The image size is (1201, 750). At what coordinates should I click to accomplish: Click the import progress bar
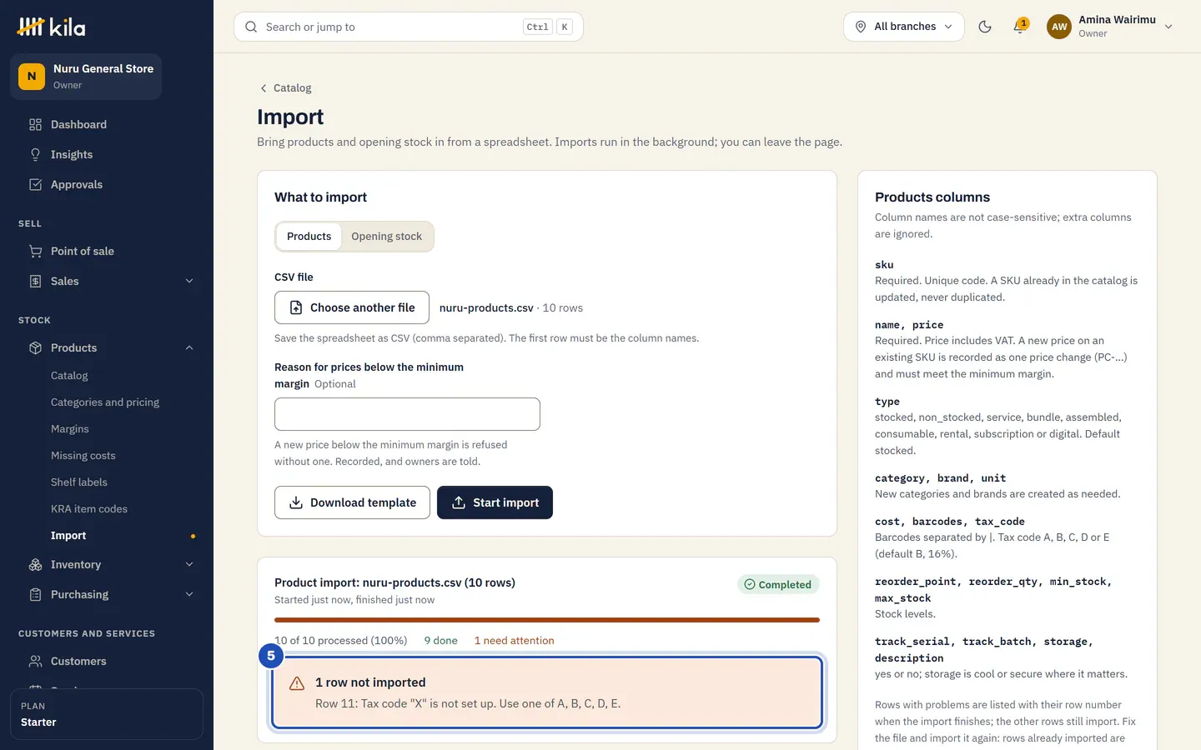click(x=547, y=620)
